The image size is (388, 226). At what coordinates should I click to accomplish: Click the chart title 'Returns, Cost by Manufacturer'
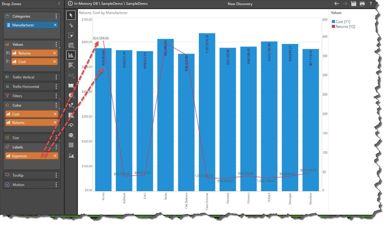tap(103, 13)
